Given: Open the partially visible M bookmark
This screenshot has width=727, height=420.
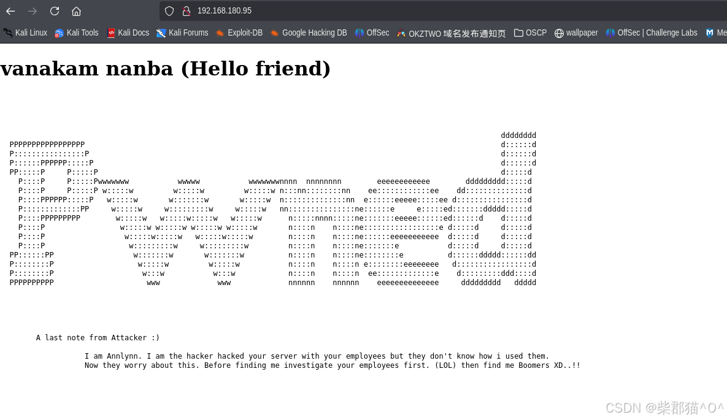Looking at the screenshot, I should (715, 33).
